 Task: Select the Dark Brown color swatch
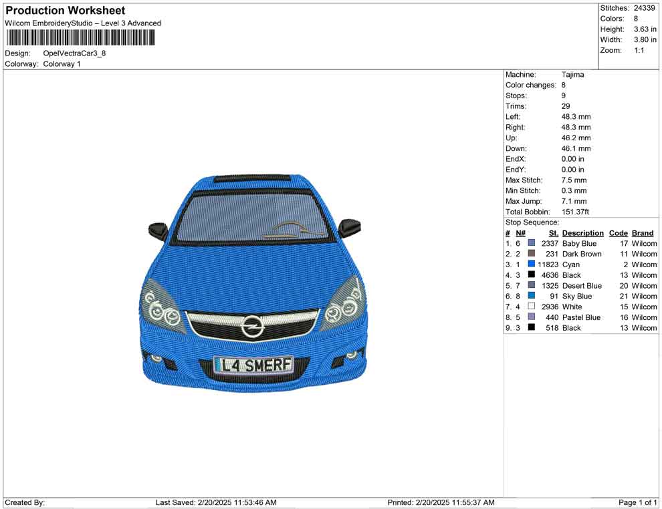(x=530, y=254)
